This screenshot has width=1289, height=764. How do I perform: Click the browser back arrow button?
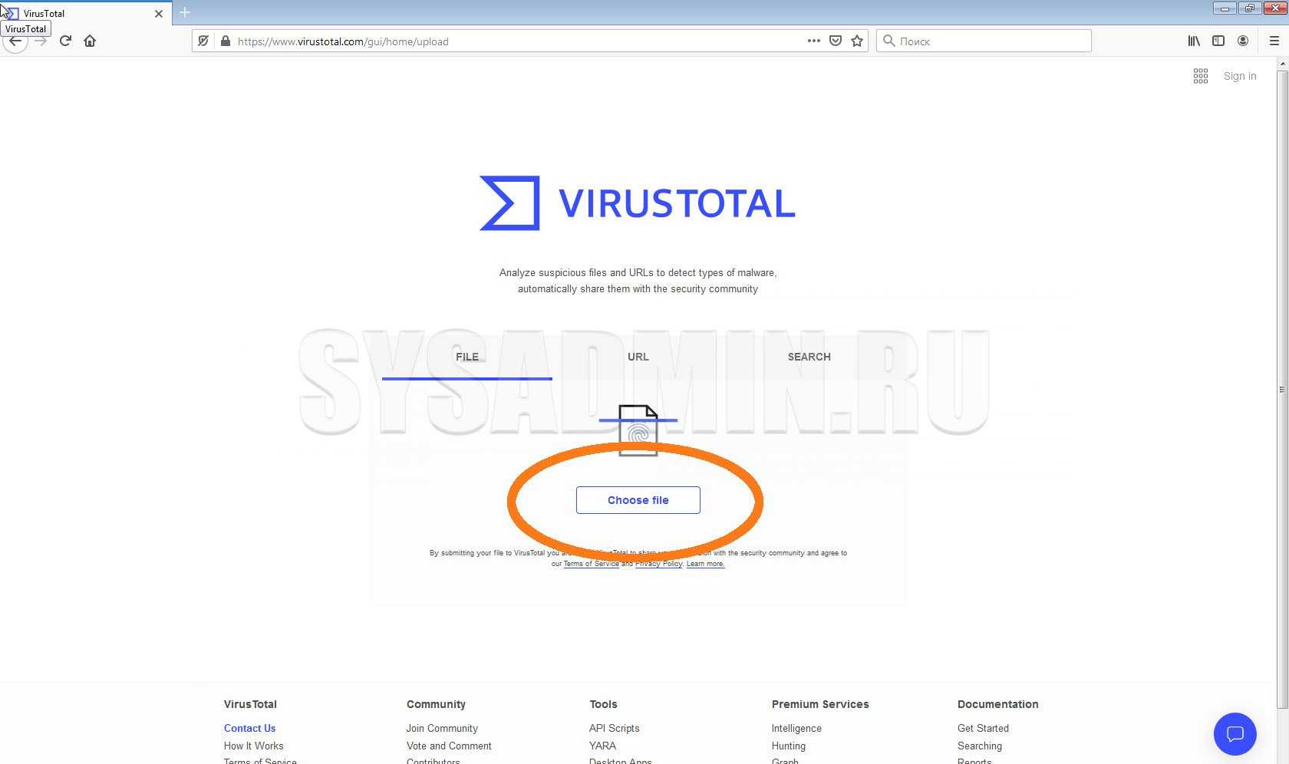coord(15,41)
